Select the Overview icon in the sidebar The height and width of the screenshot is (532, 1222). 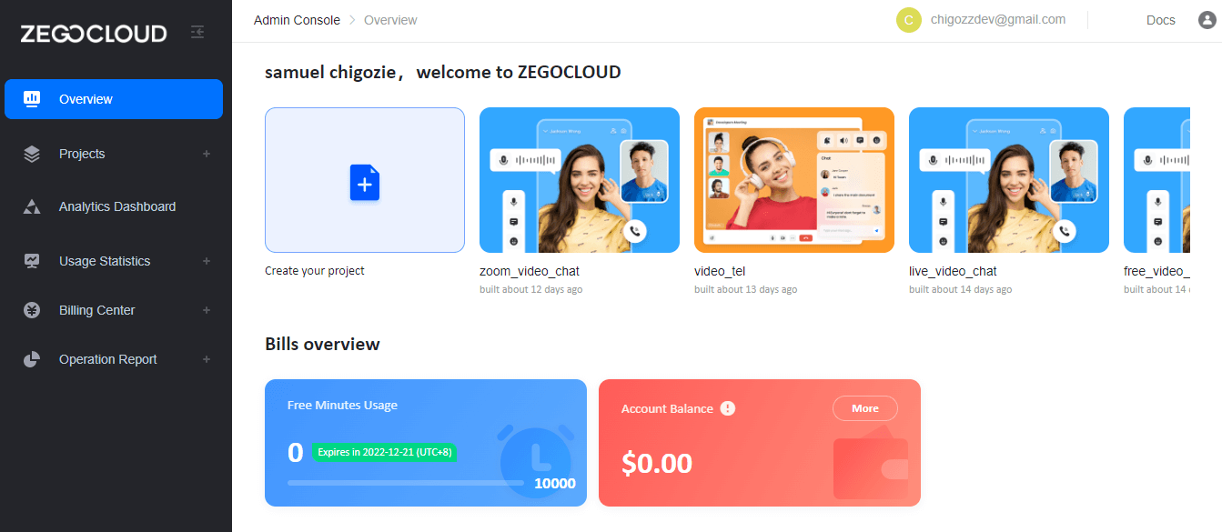(x=31, y=98)
